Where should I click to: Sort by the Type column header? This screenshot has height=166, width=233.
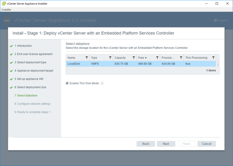click(94, 58)
